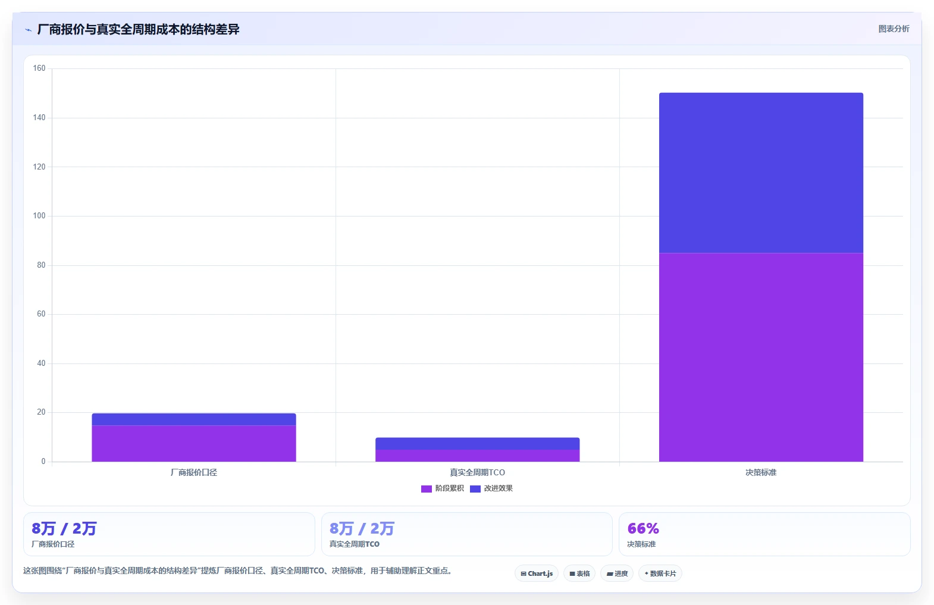Click the 0 y-axis tick value
This screenshot has width=934, height=605.
point(43,462)
